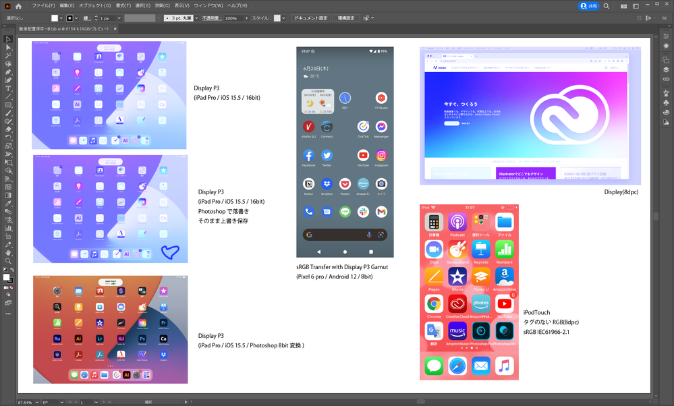Screen dimensions: 674x406
Task: Open the オブジェクト(O) menu
Action: click(x=94, y=5)
